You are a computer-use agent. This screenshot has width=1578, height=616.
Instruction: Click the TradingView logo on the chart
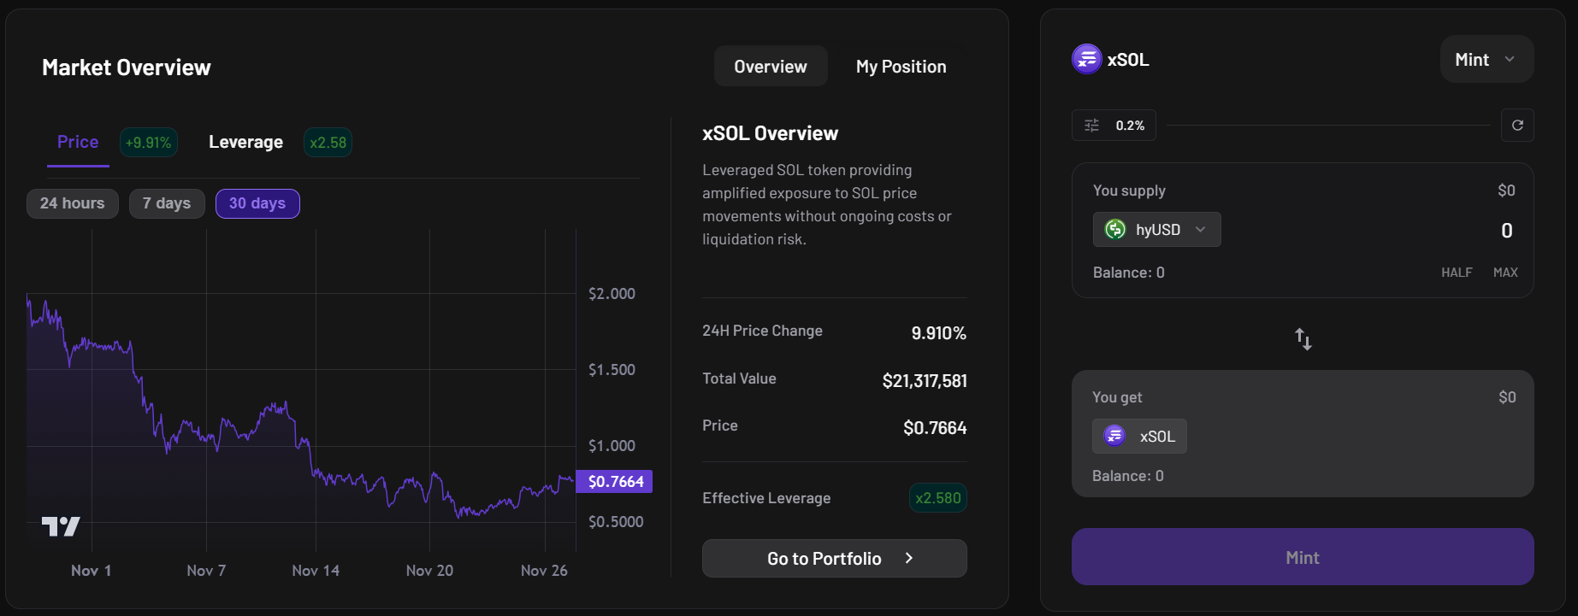click(x=61, y=526)
